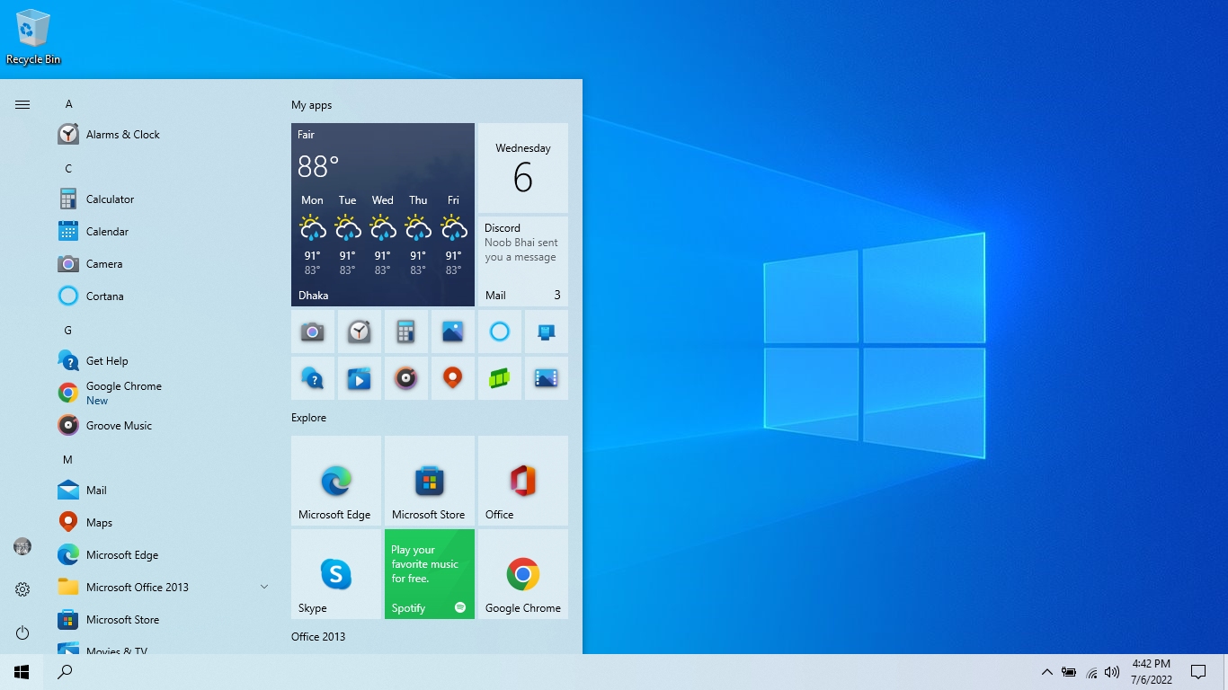
Task: Launch Microsoft Edge from the Explore section
Action: point(335,481)
